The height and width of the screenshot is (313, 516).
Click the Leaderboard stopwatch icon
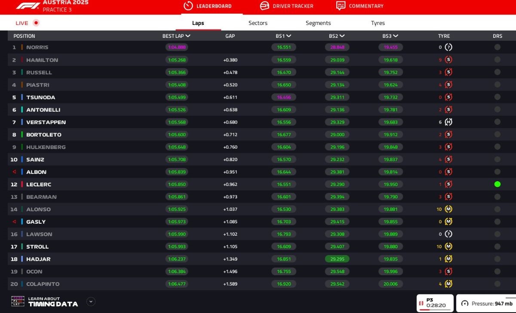pyautogui.click(x=188, y=6)
